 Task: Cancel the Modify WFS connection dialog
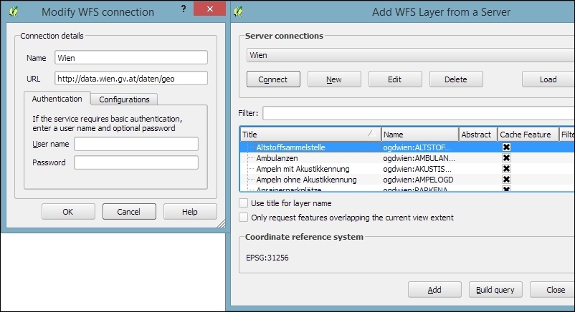click(129, 212)
